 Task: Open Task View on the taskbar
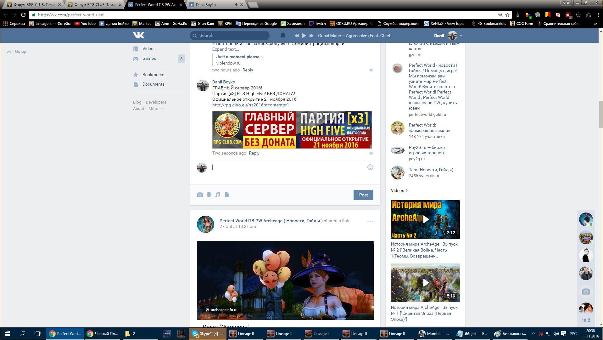click(38, 334)
